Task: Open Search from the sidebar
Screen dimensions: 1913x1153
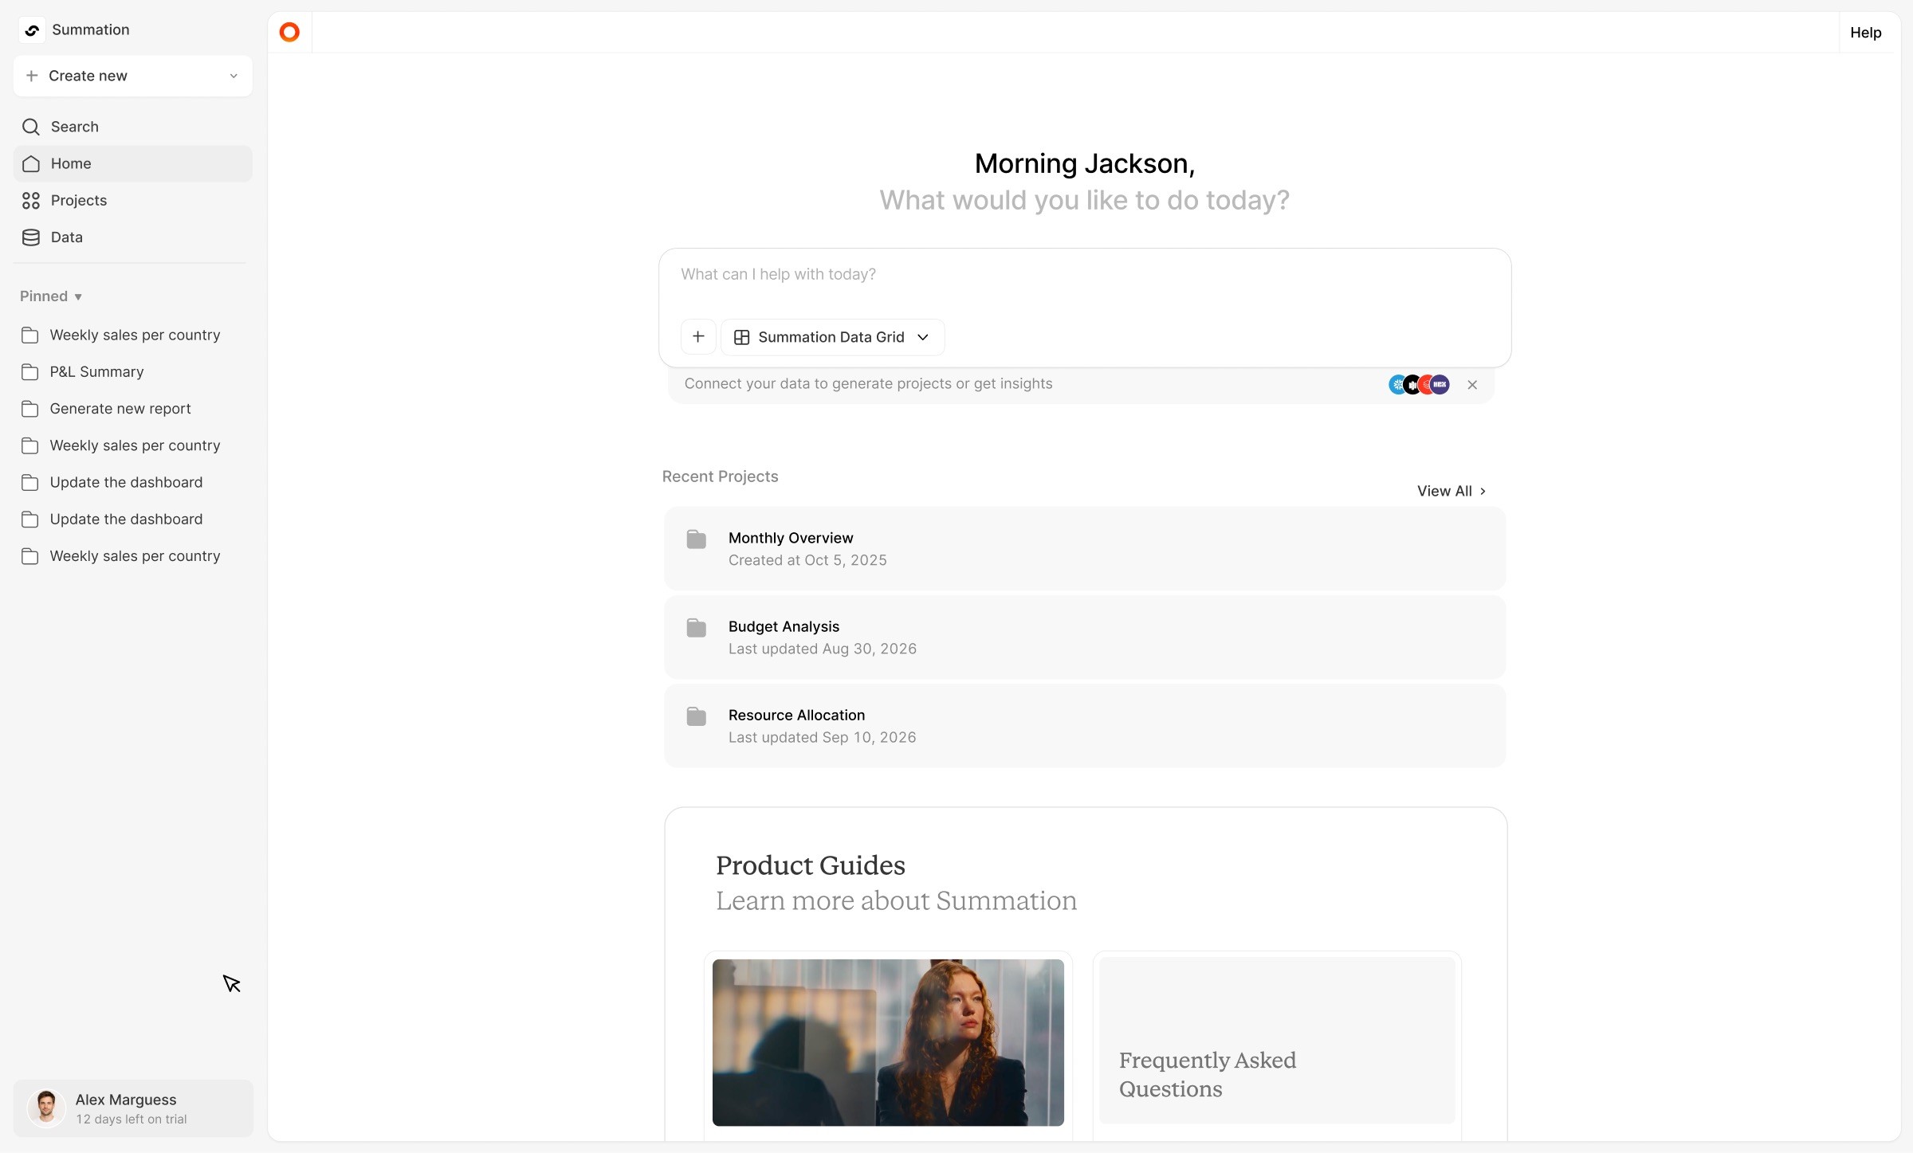Action: (x=74, y=127)
